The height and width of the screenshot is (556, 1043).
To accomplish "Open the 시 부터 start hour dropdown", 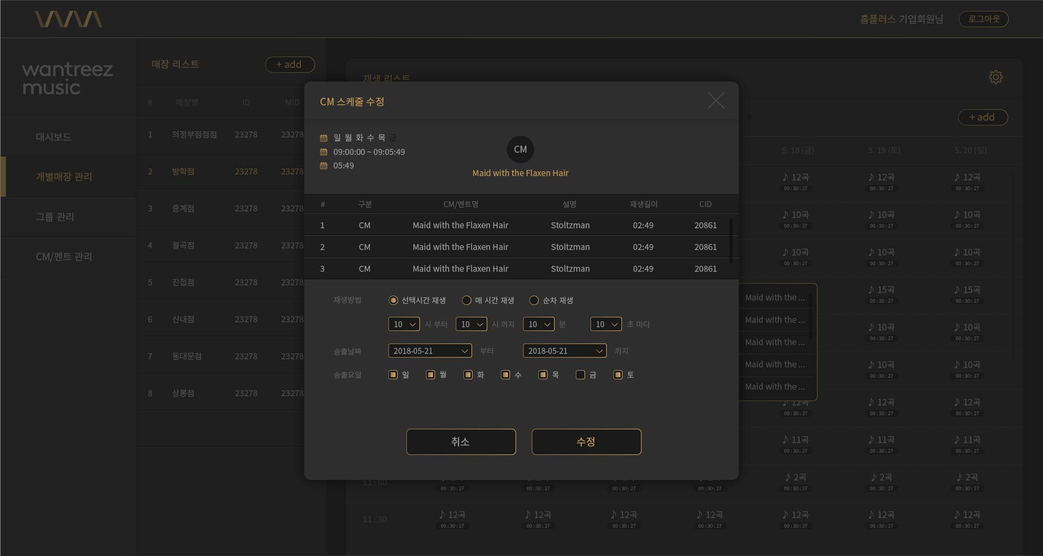I will point(404,324).
